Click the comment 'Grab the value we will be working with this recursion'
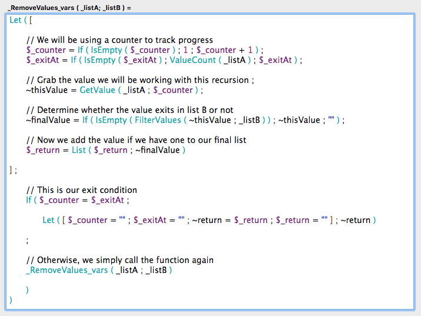 coord(140,80)
